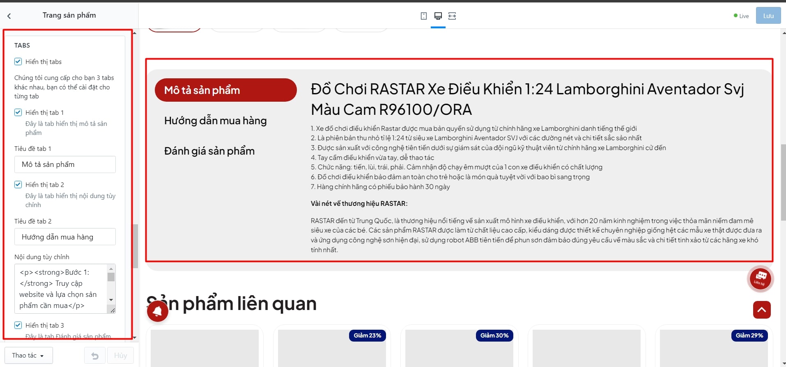Click the Giảm 30% discount badge
The image size is (786, 367).
tap(494, 335)
